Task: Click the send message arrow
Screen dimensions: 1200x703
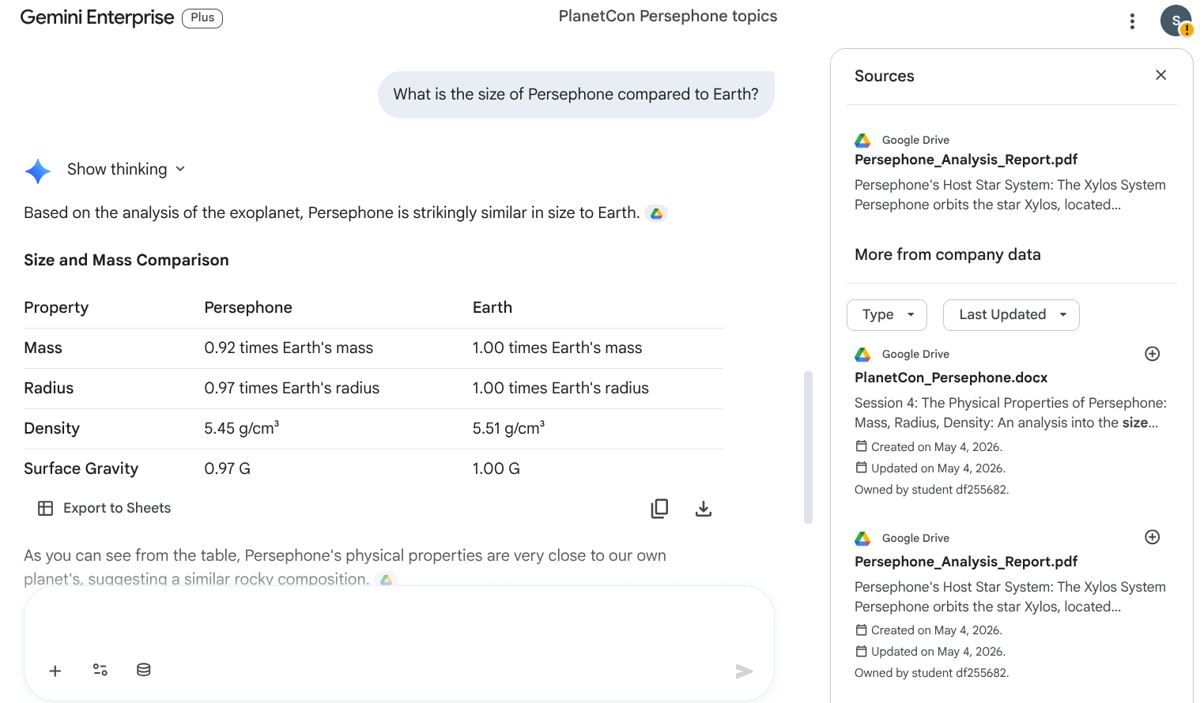Action: 744,671
